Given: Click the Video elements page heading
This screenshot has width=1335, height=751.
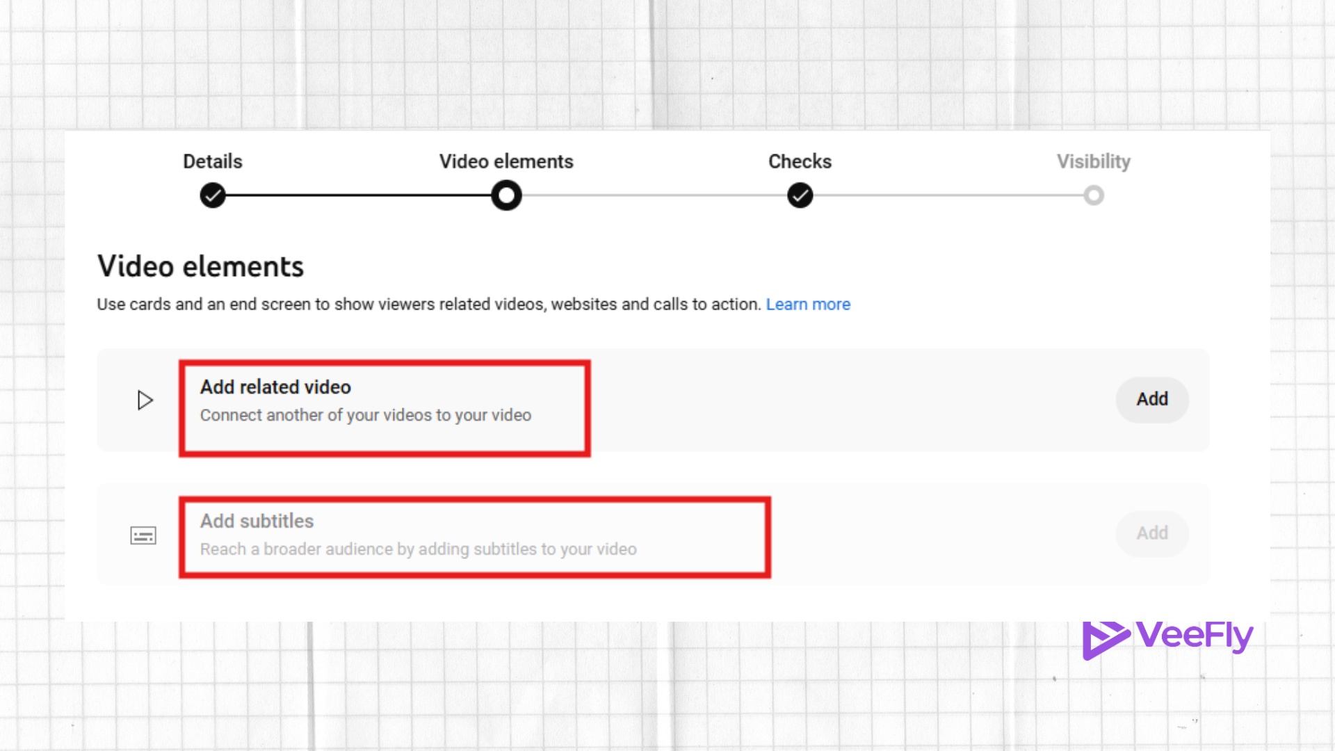Looking at the screenshot, I should coord(200,266).
